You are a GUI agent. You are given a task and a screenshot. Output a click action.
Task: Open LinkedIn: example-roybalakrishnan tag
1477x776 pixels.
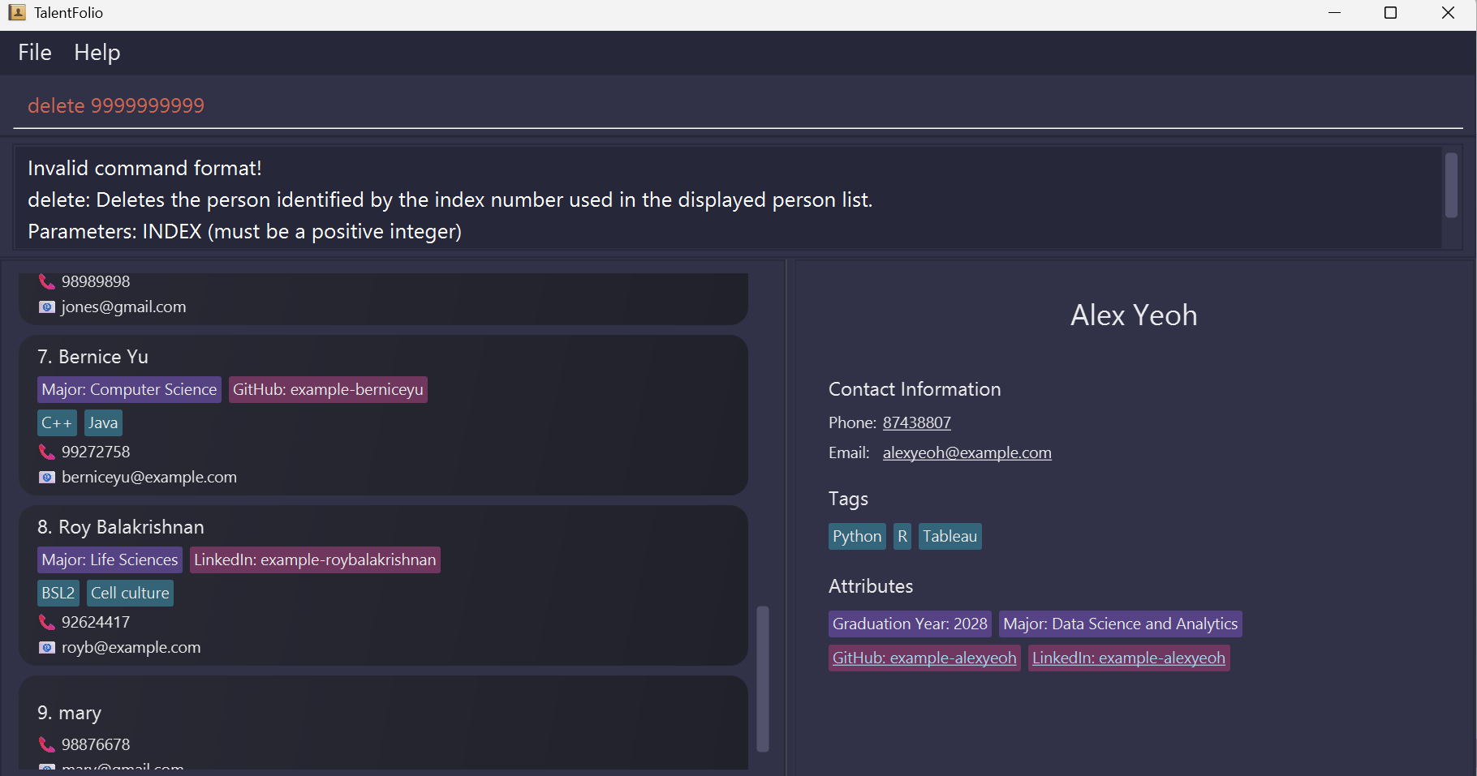pos(315,560)
